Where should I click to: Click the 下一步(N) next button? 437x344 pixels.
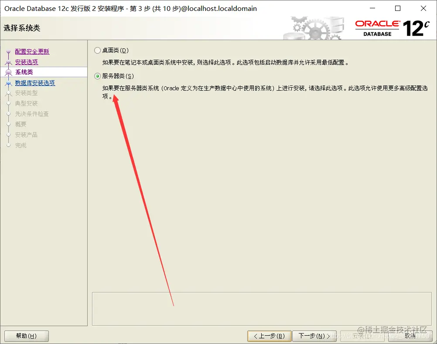pos(314,336)
